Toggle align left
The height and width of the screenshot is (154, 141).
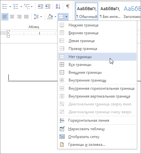[x=5, y=17]
